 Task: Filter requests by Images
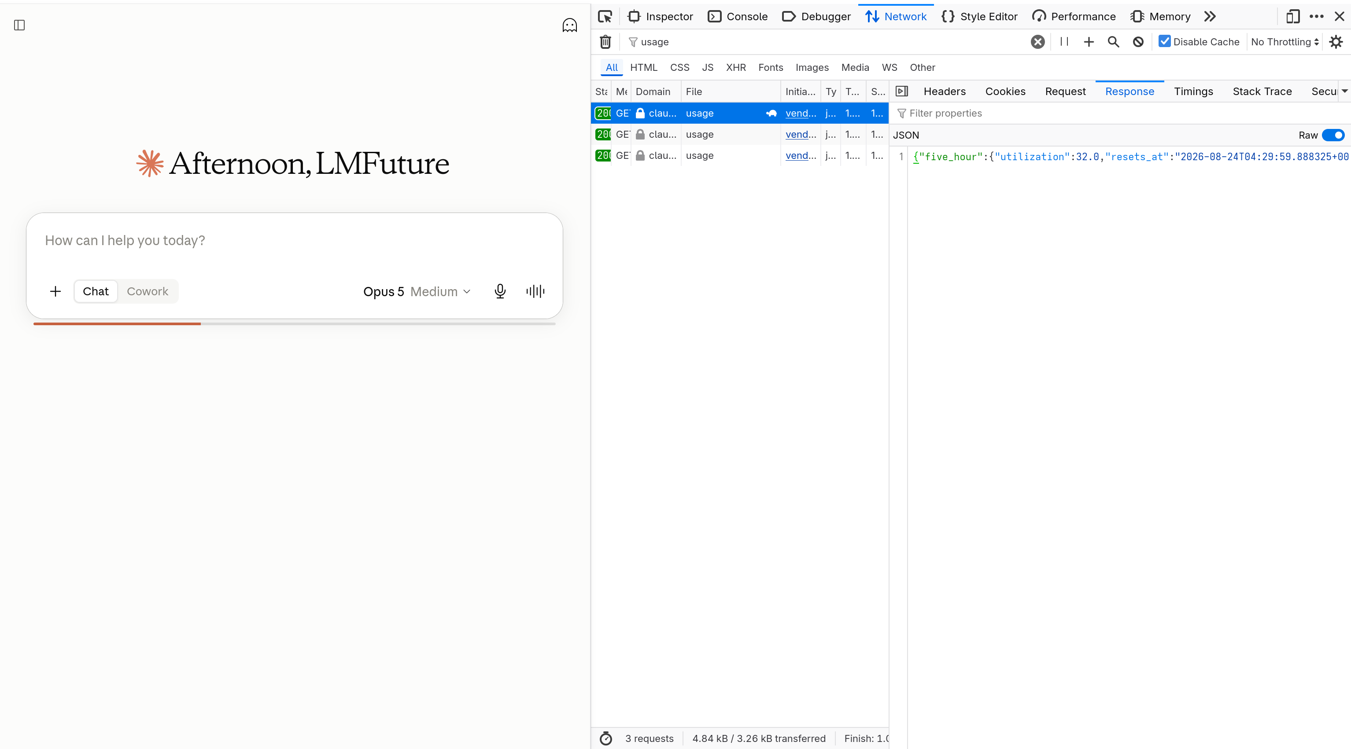pyautogui.click(x=812, y=67)
